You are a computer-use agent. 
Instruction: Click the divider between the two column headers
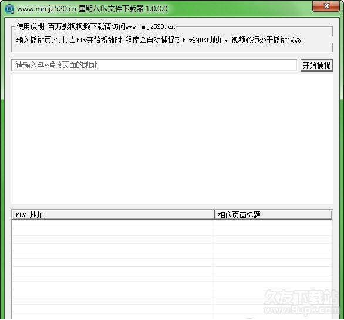(215, 215)
